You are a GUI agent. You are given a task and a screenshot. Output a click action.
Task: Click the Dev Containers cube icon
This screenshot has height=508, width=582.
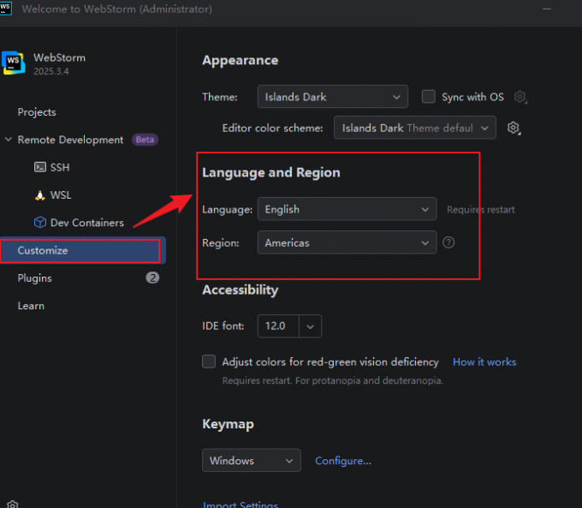pyautogui.click(x=40, y=223)
